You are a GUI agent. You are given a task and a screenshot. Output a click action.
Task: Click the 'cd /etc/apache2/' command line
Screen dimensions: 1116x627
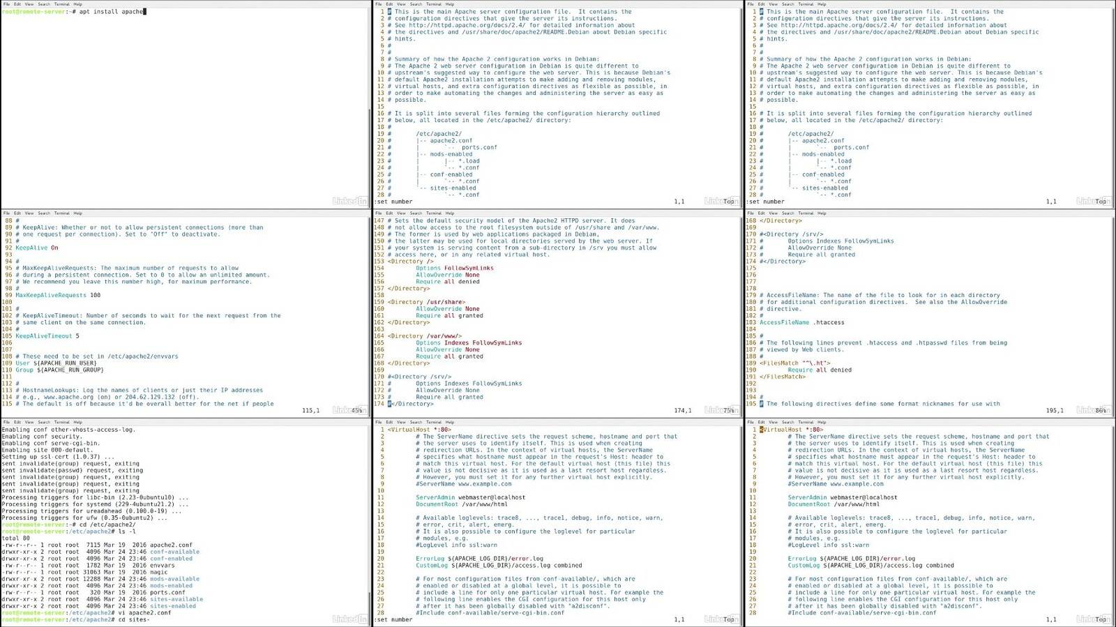68,525
